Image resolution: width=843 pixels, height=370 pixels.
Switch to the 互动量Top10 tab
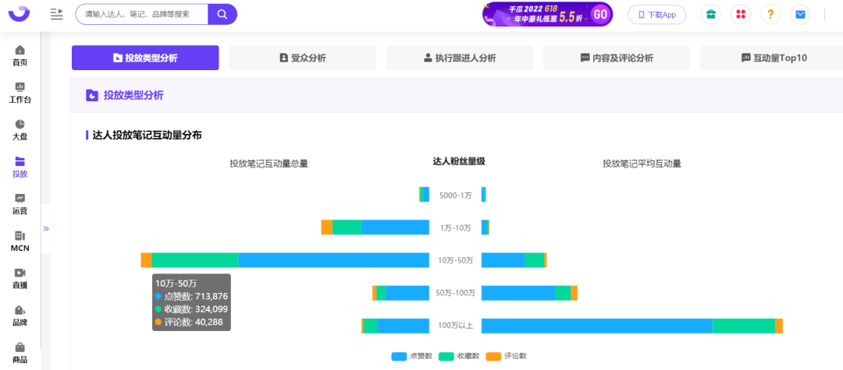pos(774,58)
